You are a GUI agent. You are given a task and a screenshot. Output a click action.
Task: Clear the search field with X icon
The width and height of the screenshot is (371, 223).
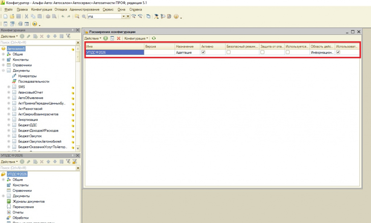coord(128,16)
